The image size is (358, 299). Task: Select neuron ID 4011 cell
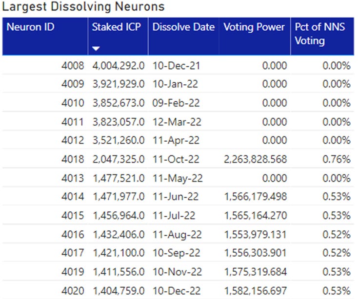[x=73, y=122]
